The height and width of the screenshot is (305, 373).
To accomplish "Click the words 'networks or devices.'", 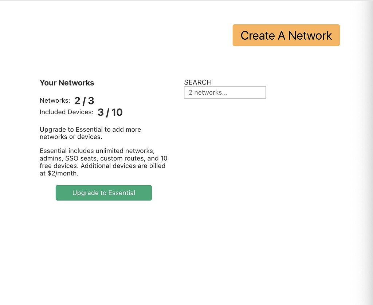I will point(71,137).
